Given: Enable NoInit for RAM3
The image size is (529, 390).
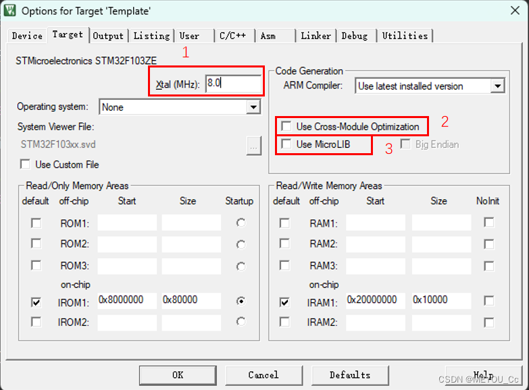Looking at the screenshot, I should (x=489, y=266).
